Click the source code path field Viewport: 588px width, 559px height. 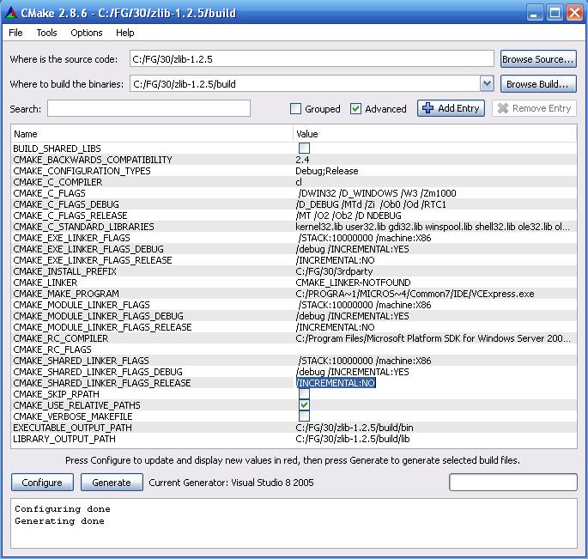coord(312,59)
